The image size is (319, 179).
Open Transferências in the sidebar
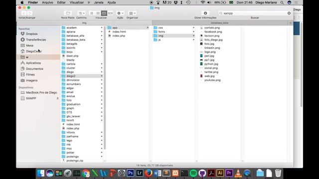tap(36, 40)
